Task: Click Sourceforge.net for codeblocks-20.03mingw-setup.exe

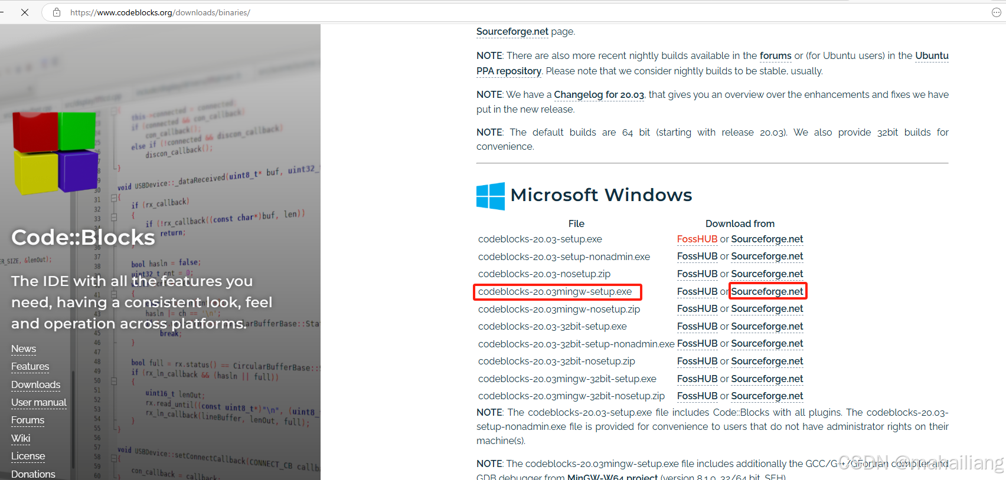Action: click(767, 292)
